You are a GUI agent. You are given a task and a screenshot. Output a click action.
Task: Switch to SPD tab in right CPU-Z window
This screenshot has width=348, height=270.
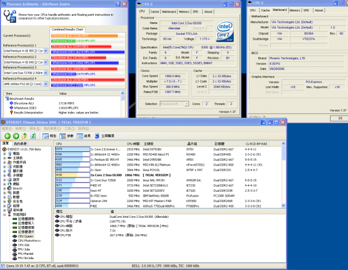[306, 10]
